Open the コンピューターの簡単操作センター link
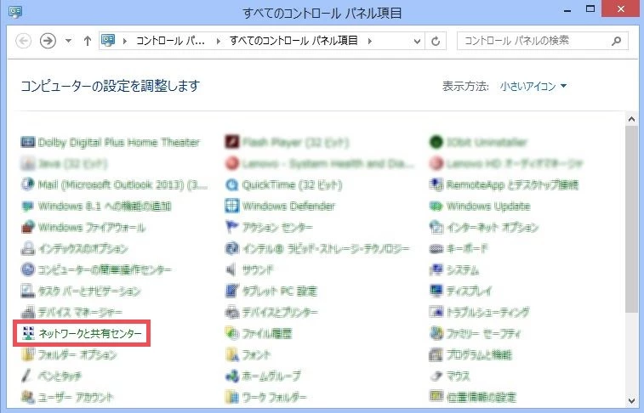The image size is (644, 413). [105, 269]
